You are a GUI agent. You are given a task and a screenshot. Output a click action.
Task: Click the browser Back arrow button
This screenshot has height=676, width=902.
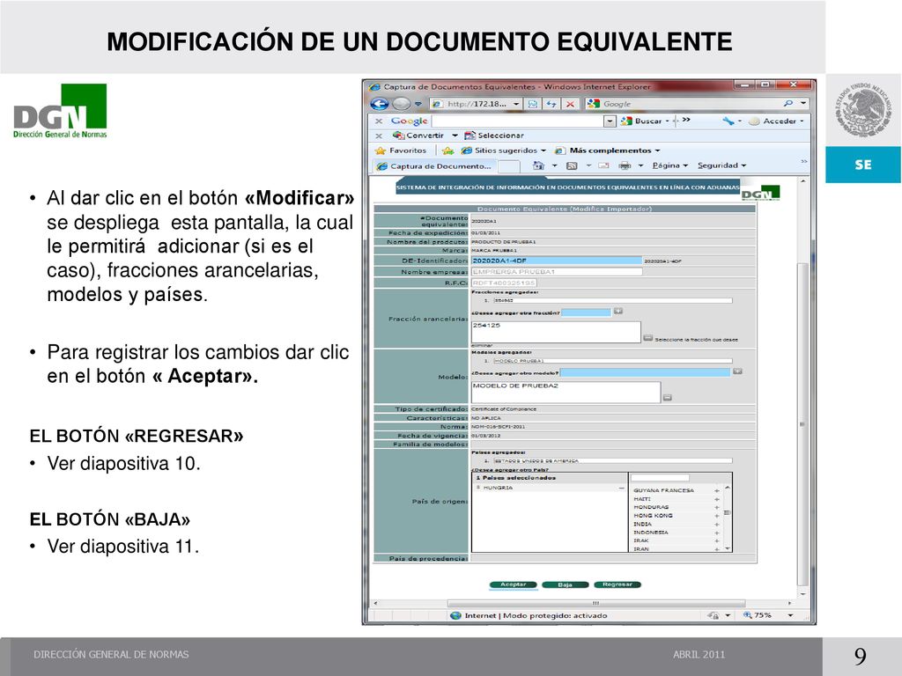pos(379,104)
